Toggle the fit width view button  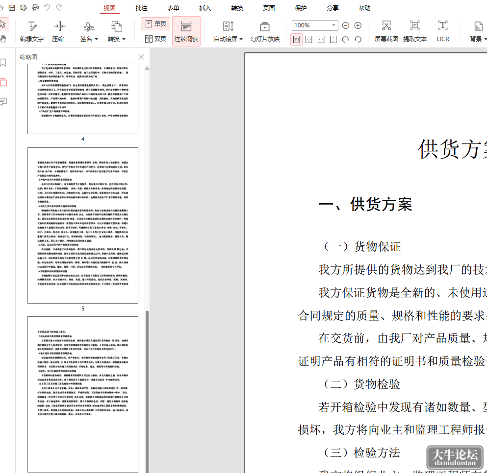pyautogui.click(x=321, y=39)
